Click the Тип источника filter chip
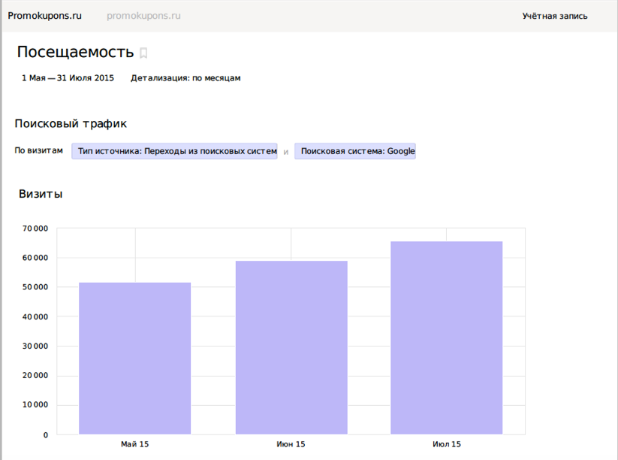The height and width of the screenshot is (460, 618). [174, 151]
